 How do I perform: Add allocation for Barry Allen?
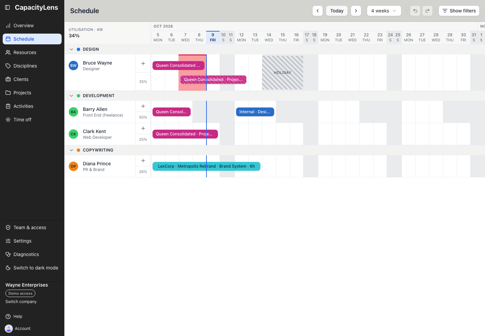point(143,106)
